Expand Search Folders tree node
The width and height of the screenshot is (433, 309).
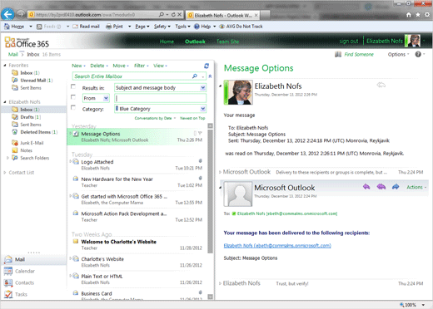(7, 158)
